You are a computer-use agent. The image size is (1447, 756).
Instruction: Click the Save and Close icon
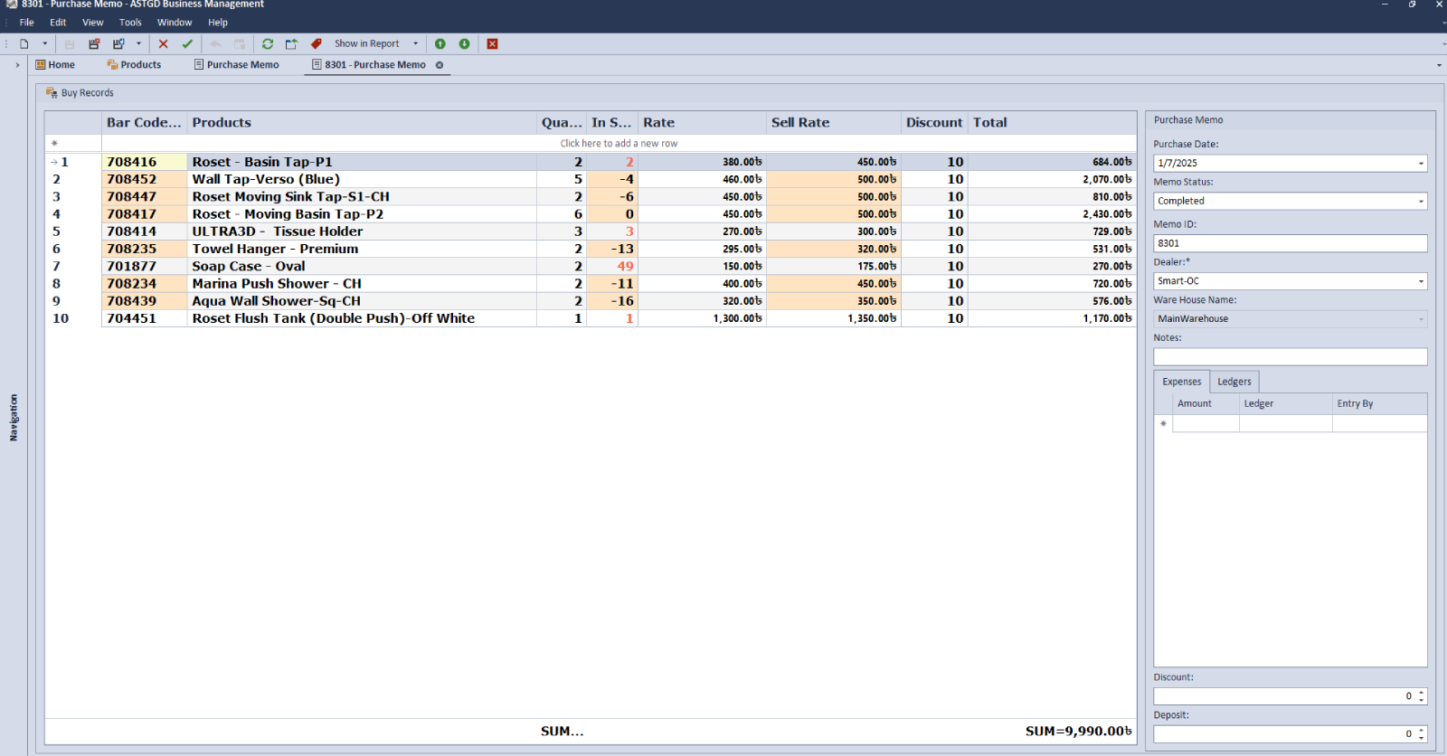94,43
